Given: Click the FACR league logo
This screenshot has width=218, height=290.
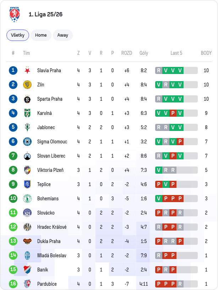Looking at the screenshot, I should 15,15.
